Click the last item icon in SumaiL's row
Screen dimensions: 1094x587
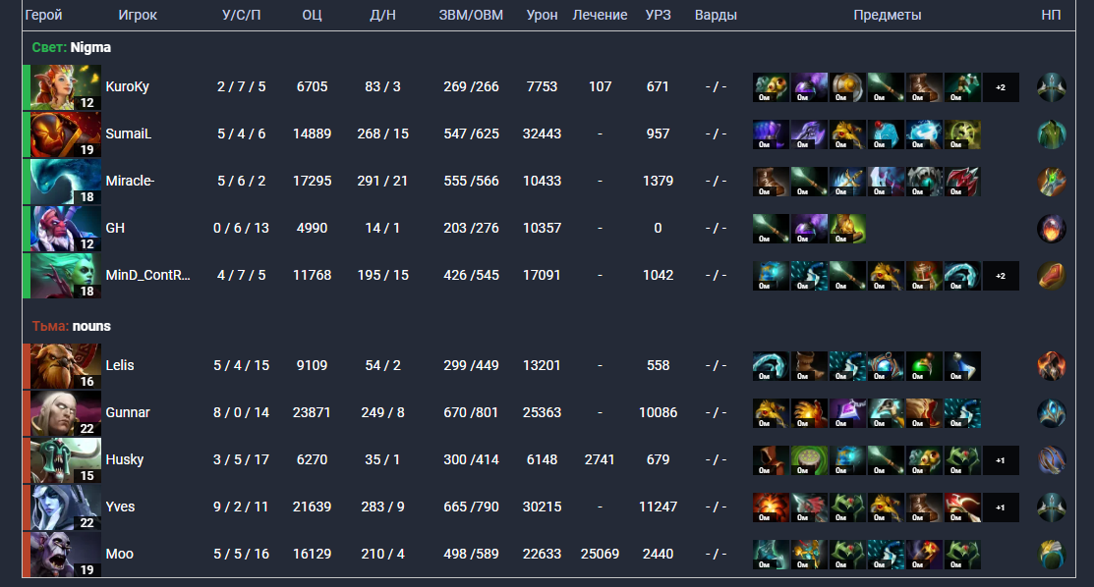pyautogui.click(x=961, y=134)
